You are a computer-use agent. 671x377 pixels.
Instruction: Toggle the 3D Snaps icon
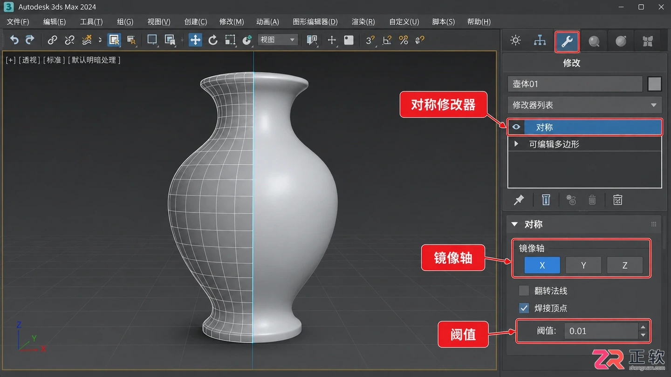pyautogui.click(x=370, y=40)
